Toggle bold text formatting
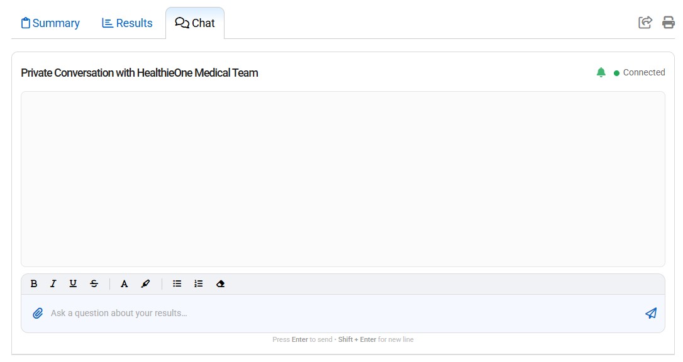This screenshot has height=362, width=683. [34, 284]
